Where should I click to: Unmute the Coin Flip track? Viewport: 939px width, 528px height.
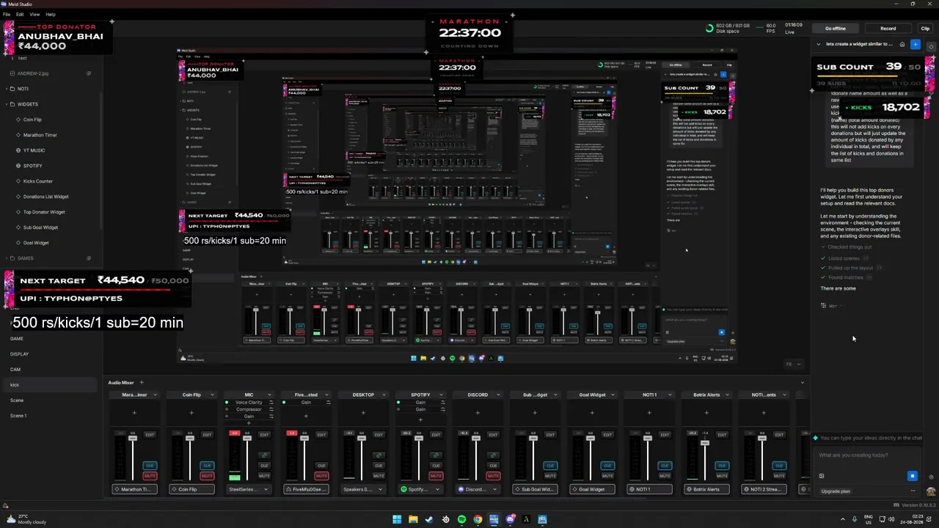pos(207,476)
